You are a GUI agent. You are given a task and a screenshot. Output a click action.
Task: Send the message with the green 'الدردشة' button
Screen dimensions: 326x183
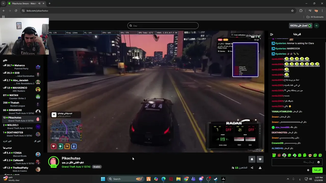[317, 170]
